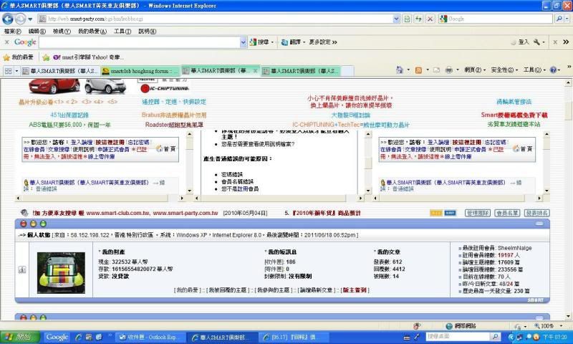Screen dimensions: 573x344
Task: Click the 我的最愛 link in profile panel
Action: tap(187, 290)
